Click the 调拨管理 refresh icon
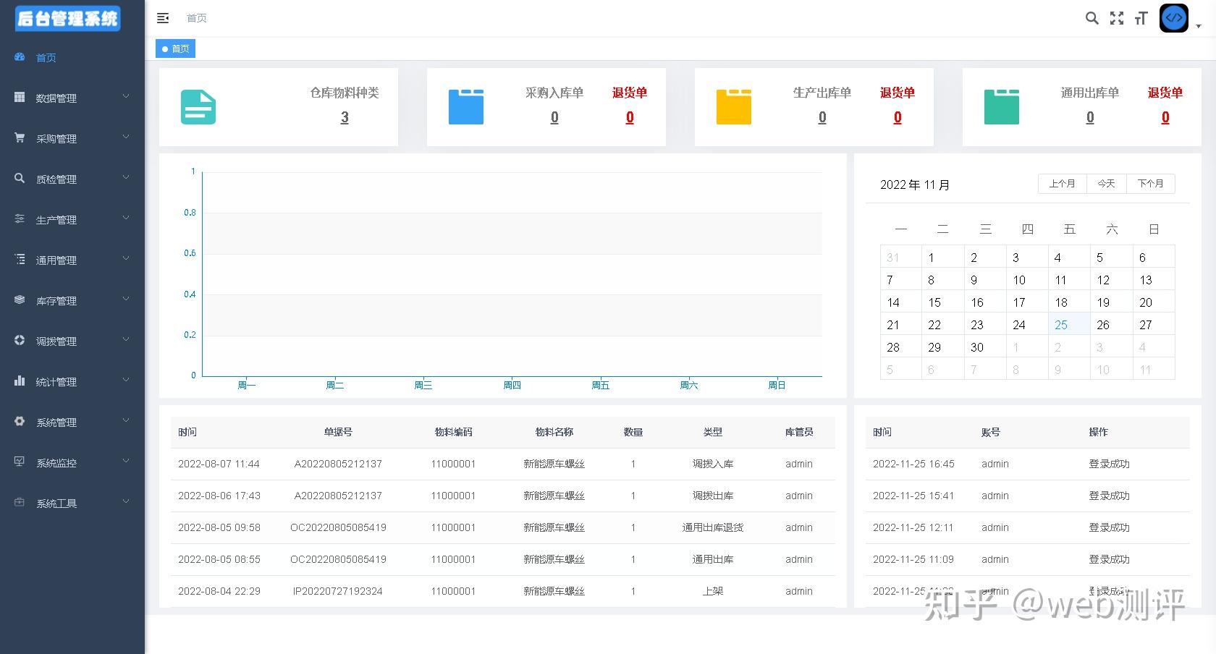This screenshot has width=1216, height=654. (19, 340)
